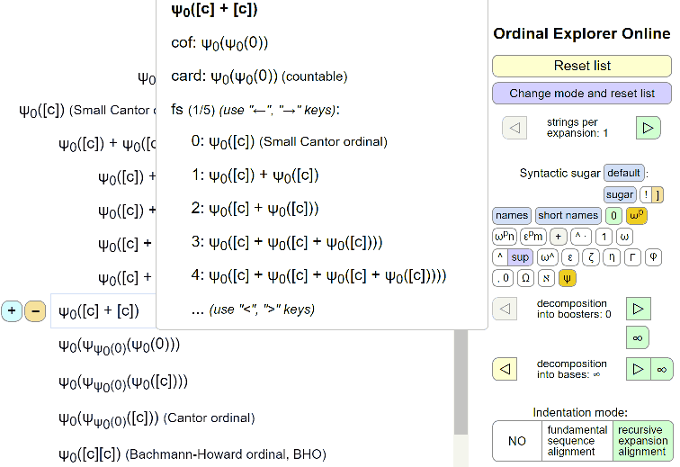The height and width of the screenshot is (467, 680).
Task: Select NO indentation mode
Action: (517, 441)
